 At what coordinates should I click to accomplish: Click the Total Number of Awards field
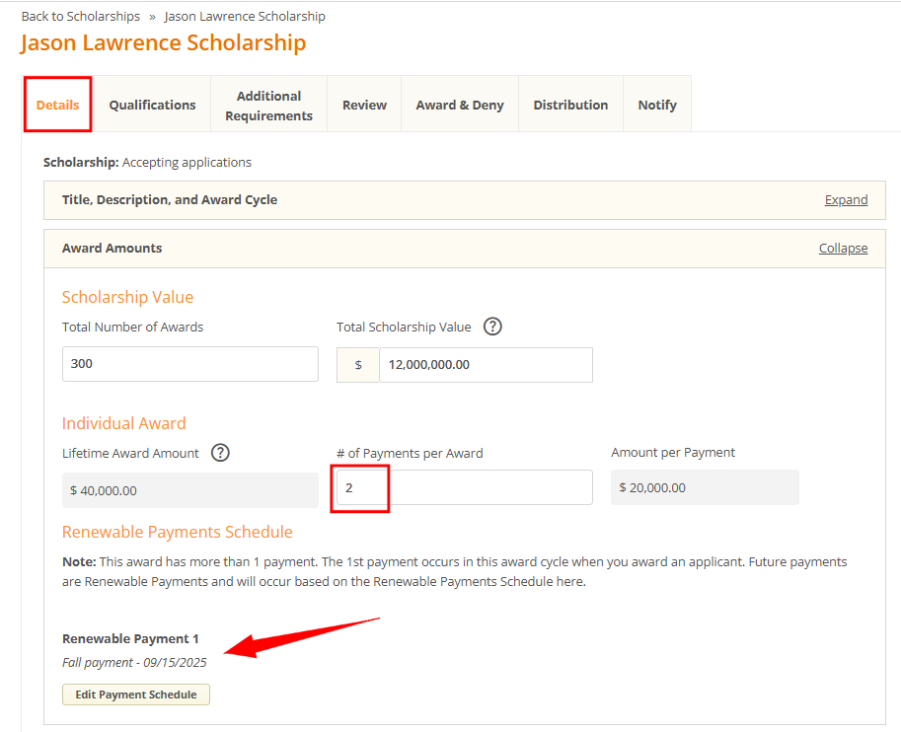coord(189,364)
